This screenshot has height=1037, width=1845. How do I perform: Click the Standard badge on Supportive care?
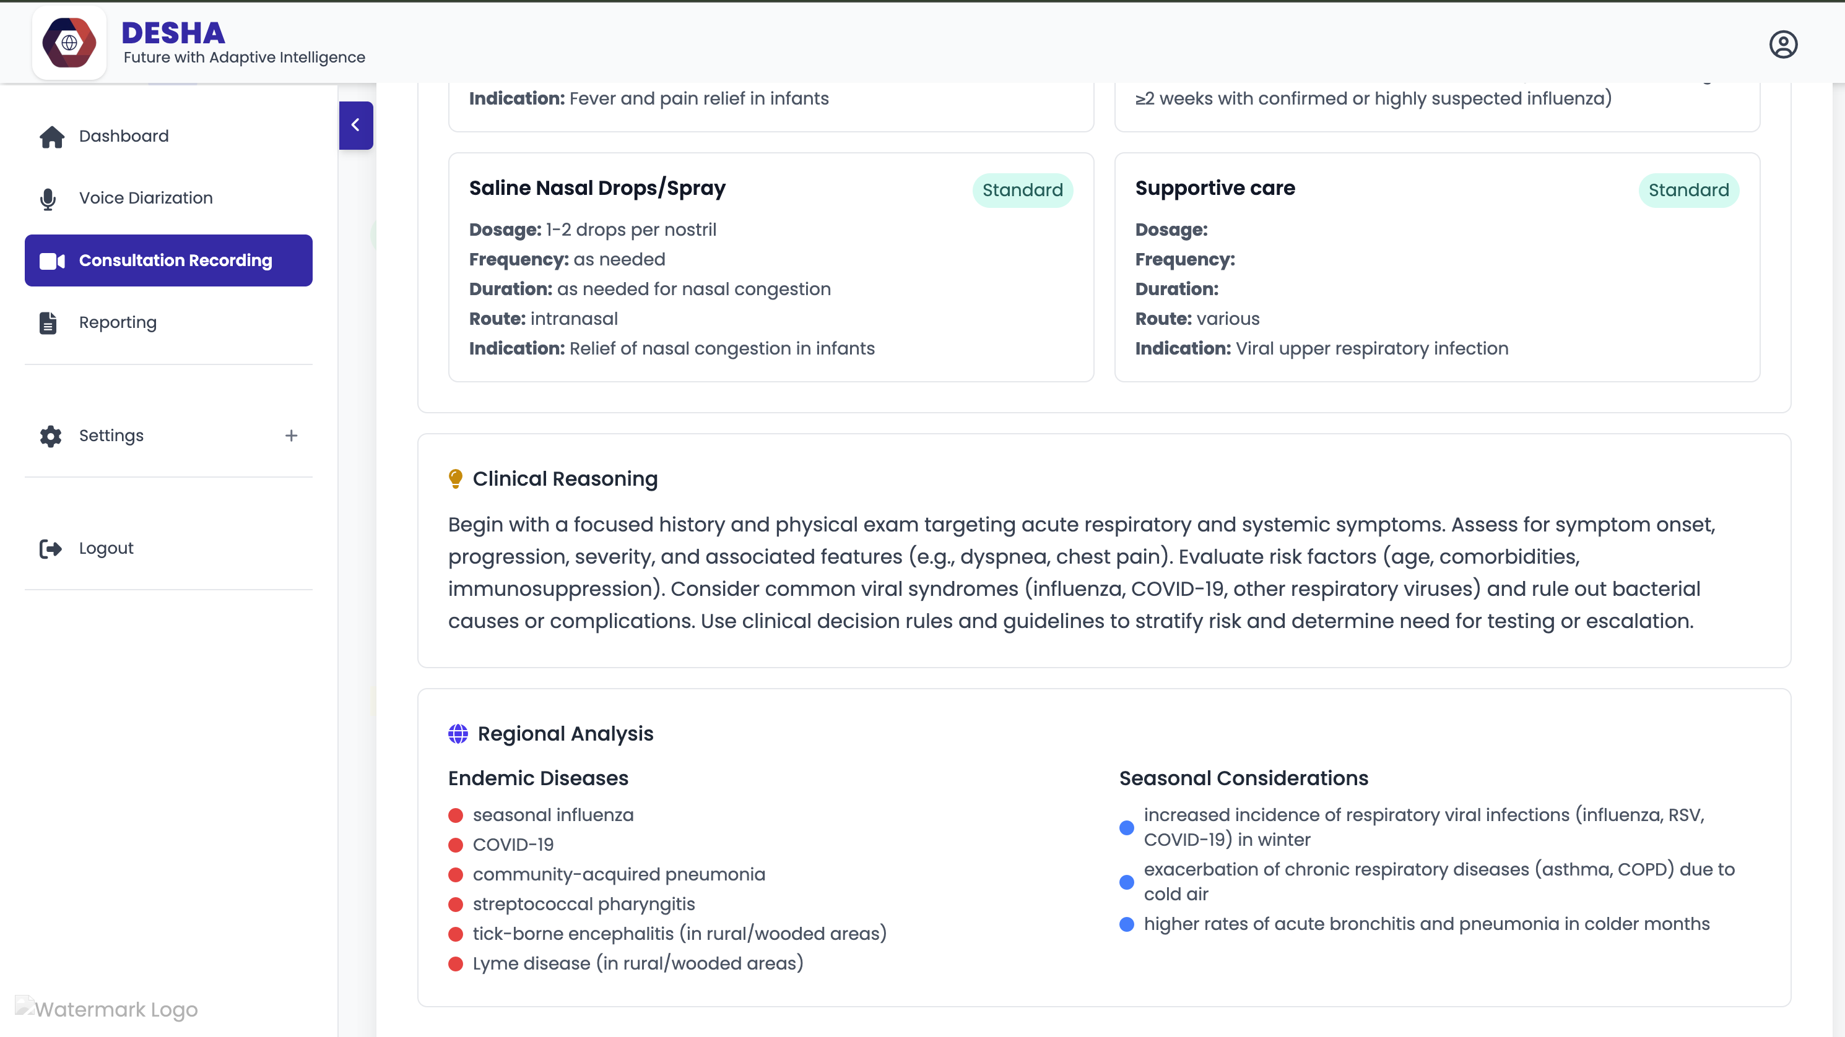(1688, 191)
